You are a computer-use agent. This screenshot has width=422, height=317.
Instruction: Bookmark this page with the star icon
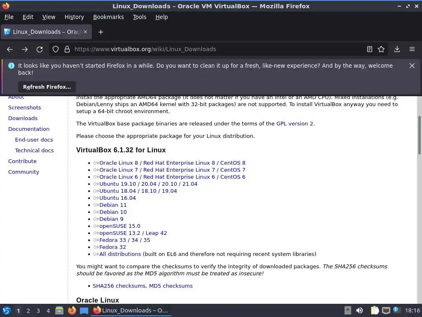[381, 49]
